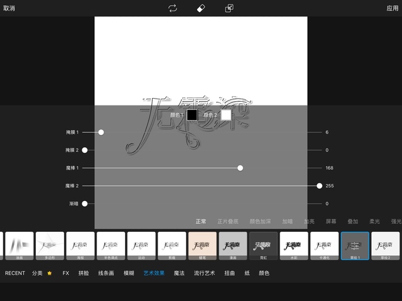This screenshot has width=402, height=301.
Task: Switch to the 魔法 effects tab
Action: [x=179, y=273]
